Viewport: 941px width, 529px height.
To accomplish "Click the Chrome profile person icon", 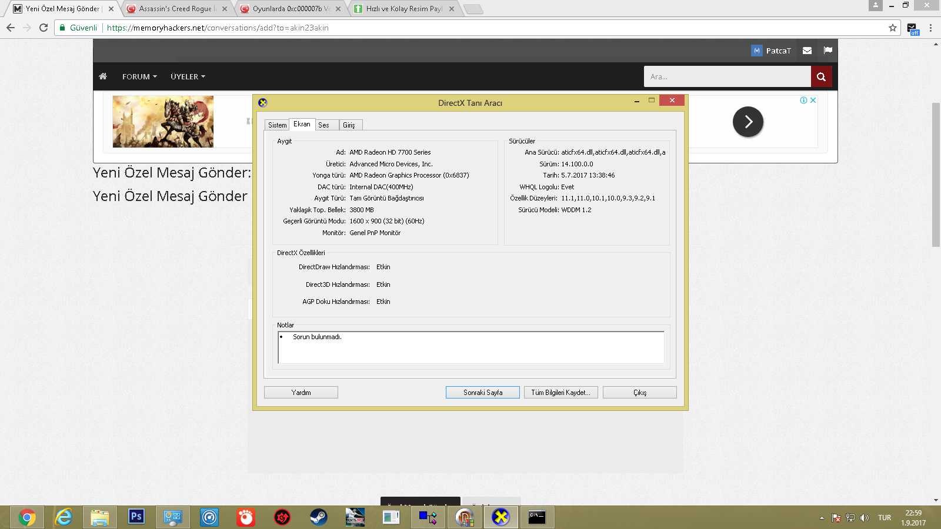I will (x=876, y=5).
